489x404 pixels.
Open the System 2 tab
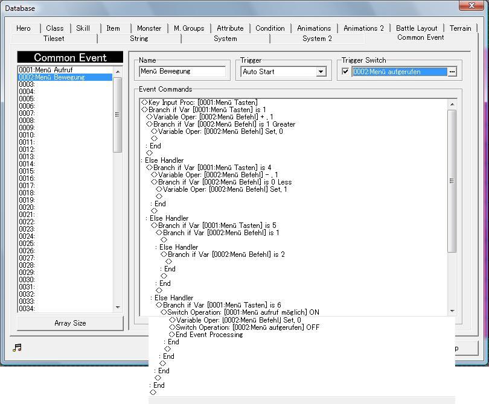coord(317,39)
